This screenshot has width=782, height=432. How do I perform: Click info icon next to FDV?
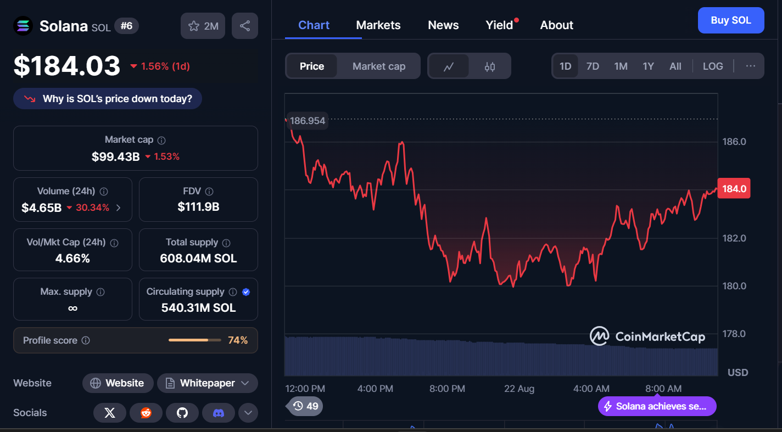[x=209, y=192]
